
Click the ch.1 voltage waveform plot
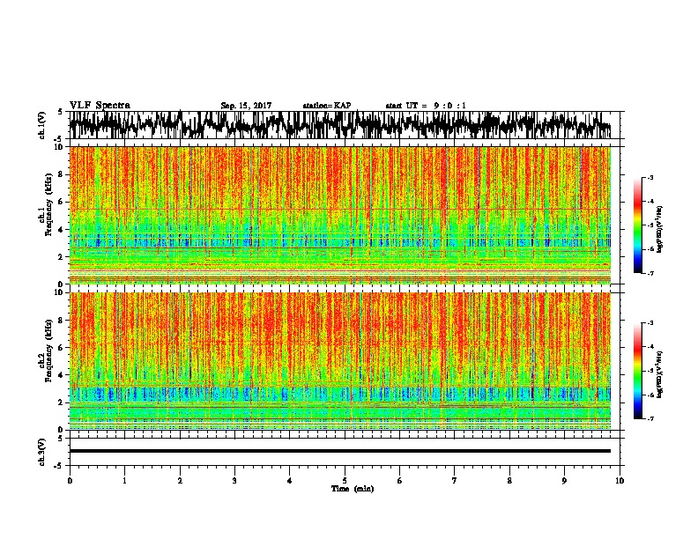point(345,125)
